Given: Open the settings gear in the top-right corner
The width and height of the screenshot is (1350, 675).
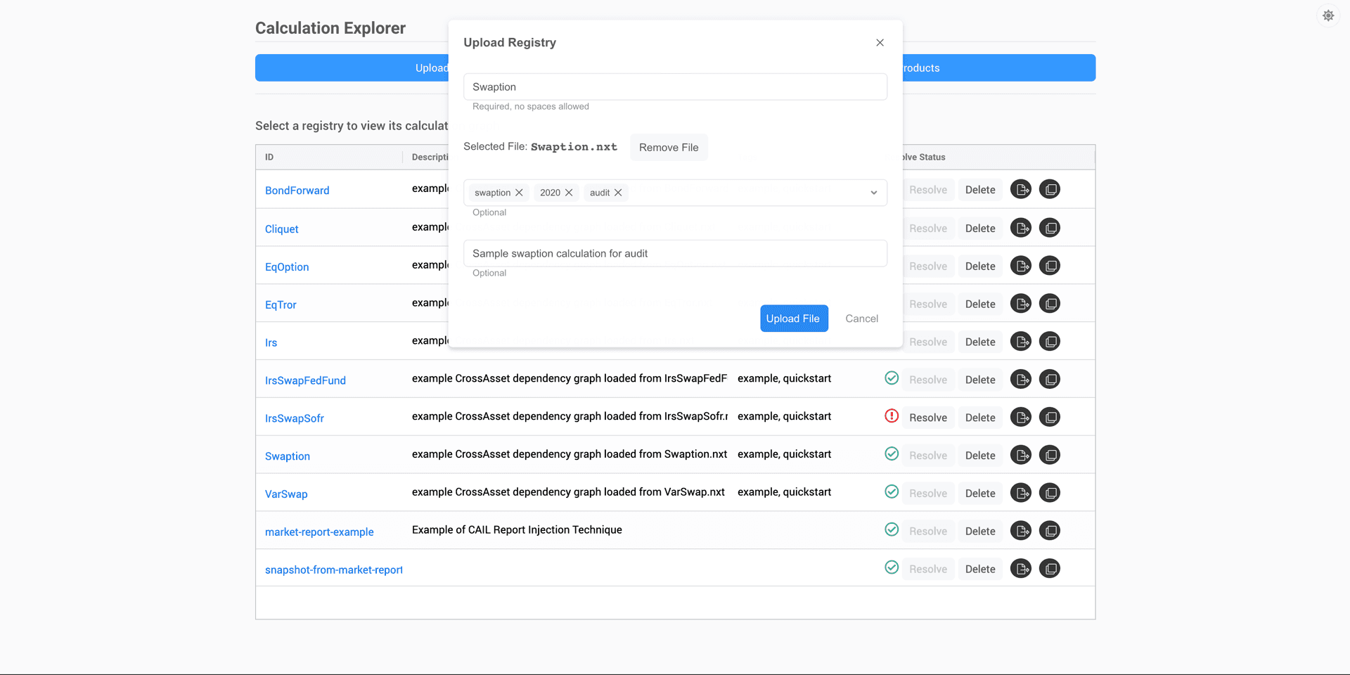Looking at the screenshot, I should (1328, 15).
